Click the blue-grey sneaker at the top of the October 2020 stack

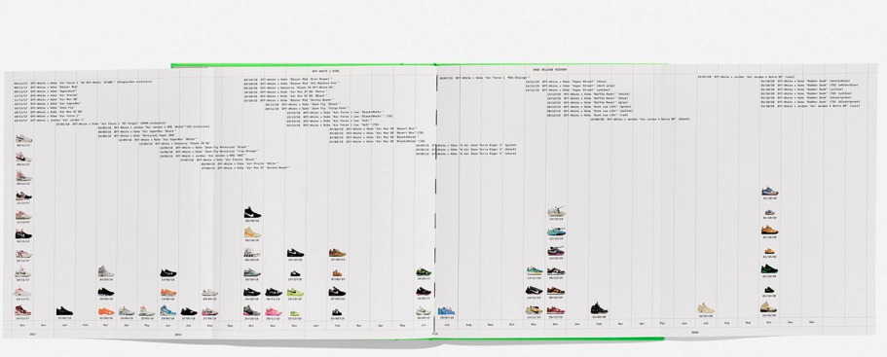click(x=769, y=192)
